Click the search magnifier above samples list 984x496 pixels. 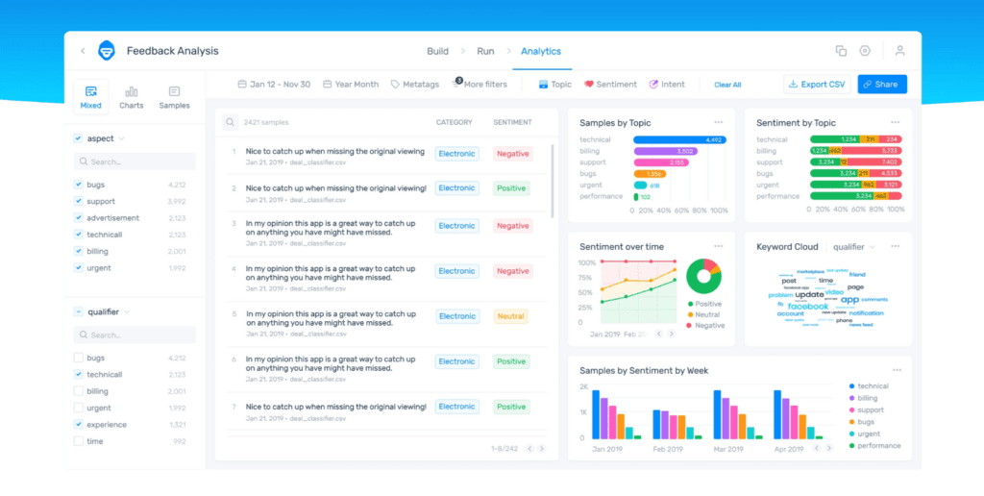[x=231, y=122]
